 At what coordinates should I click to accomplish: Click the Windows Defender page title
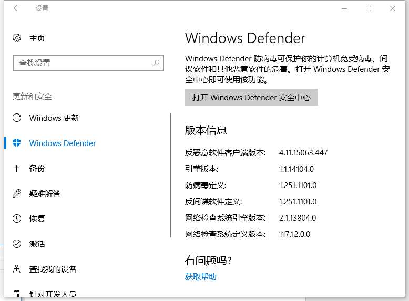(x=245, y=38)
